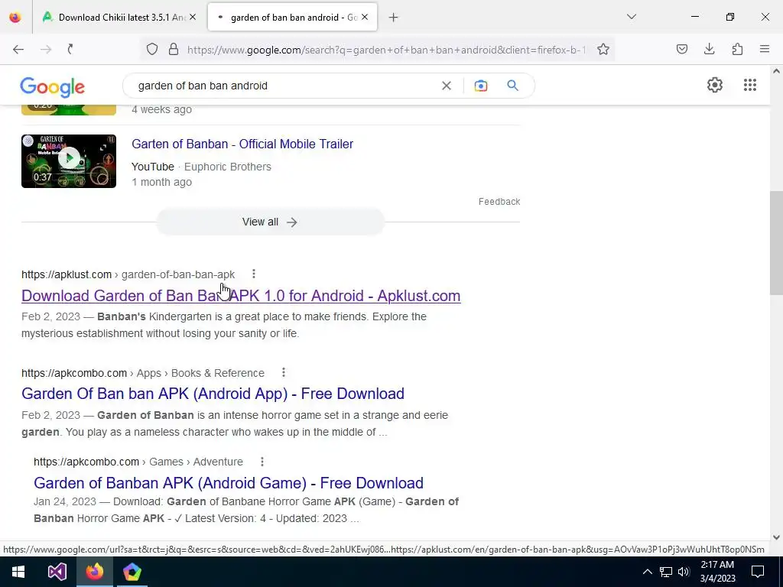The image size is (783, 587).
Task: Open the Windows Start menu
Action: [18, 572]
